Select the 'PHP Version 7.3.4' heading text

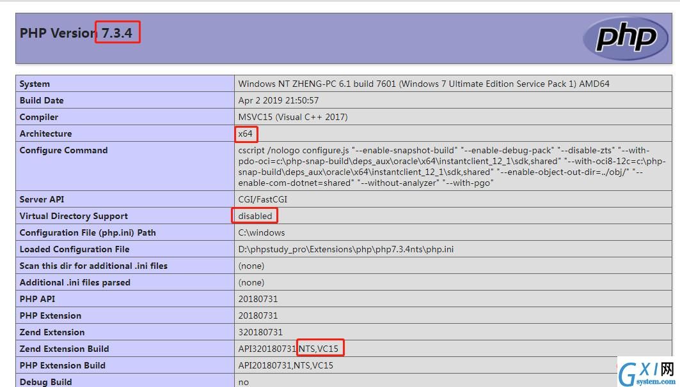tap(76, 33)
